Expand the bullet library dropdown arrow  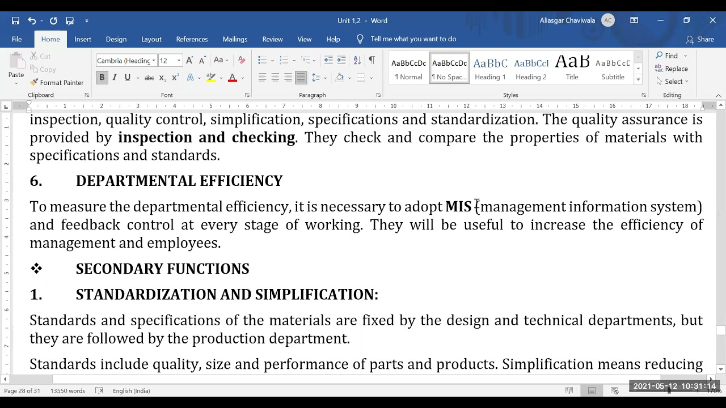[272, 60]
